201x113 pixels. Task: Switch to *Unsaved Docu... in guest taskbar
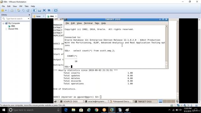click(x=121, y=101)
